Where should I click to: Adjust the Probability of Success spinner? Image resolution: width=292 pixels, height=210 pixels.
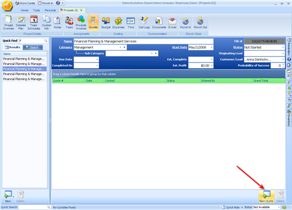pyautogui.click(x=283, y=65)
